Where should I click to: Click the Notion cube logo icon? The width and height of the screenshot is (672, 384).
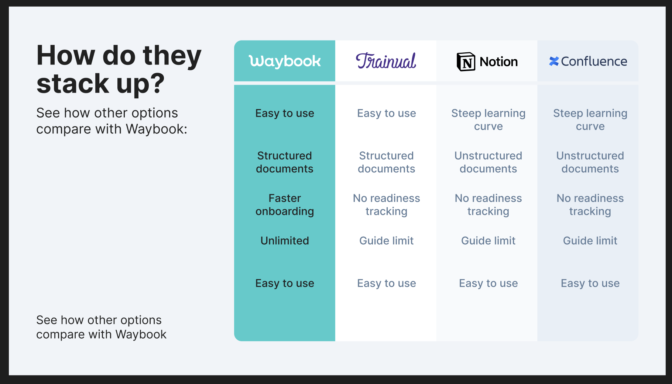pyautogui.click(x=466, y=62)
